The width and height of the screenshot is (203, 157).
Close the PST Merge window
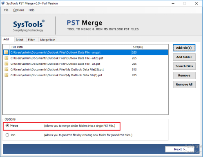point(196,3)
